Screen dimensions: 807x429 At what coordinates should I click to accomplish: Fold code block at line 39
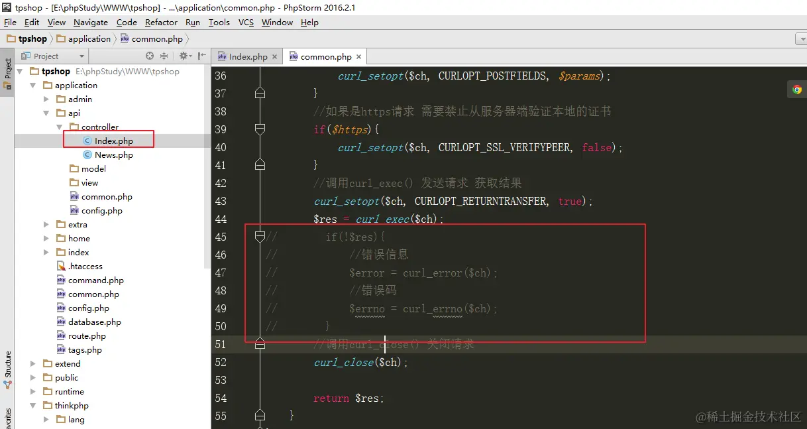coord(260,129)
